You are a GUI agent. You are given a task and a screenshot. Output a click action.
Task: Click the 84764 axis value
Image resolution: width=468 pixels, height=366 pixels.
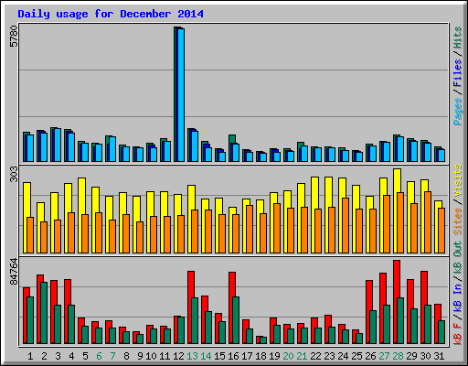pos(14,272)
